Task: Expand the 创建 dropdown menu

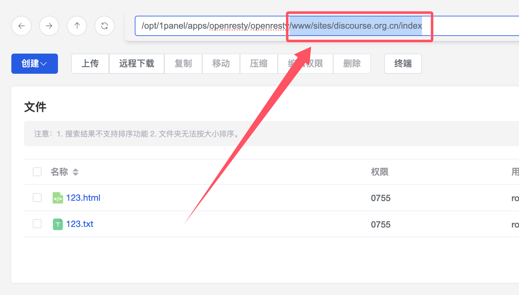Action: (x=35, y=64)
